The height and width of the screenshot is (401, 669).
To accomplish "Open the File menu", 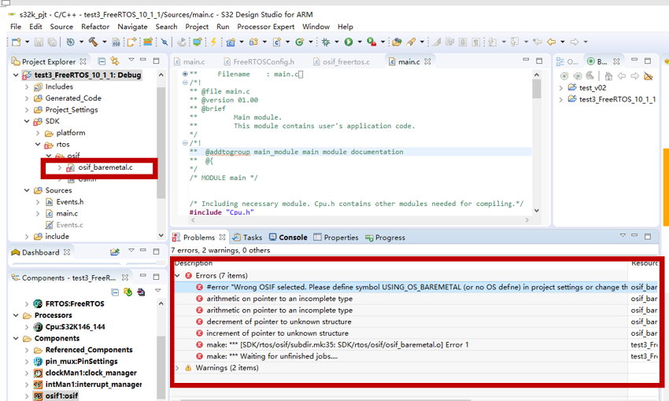I will (x=16, y=27).
